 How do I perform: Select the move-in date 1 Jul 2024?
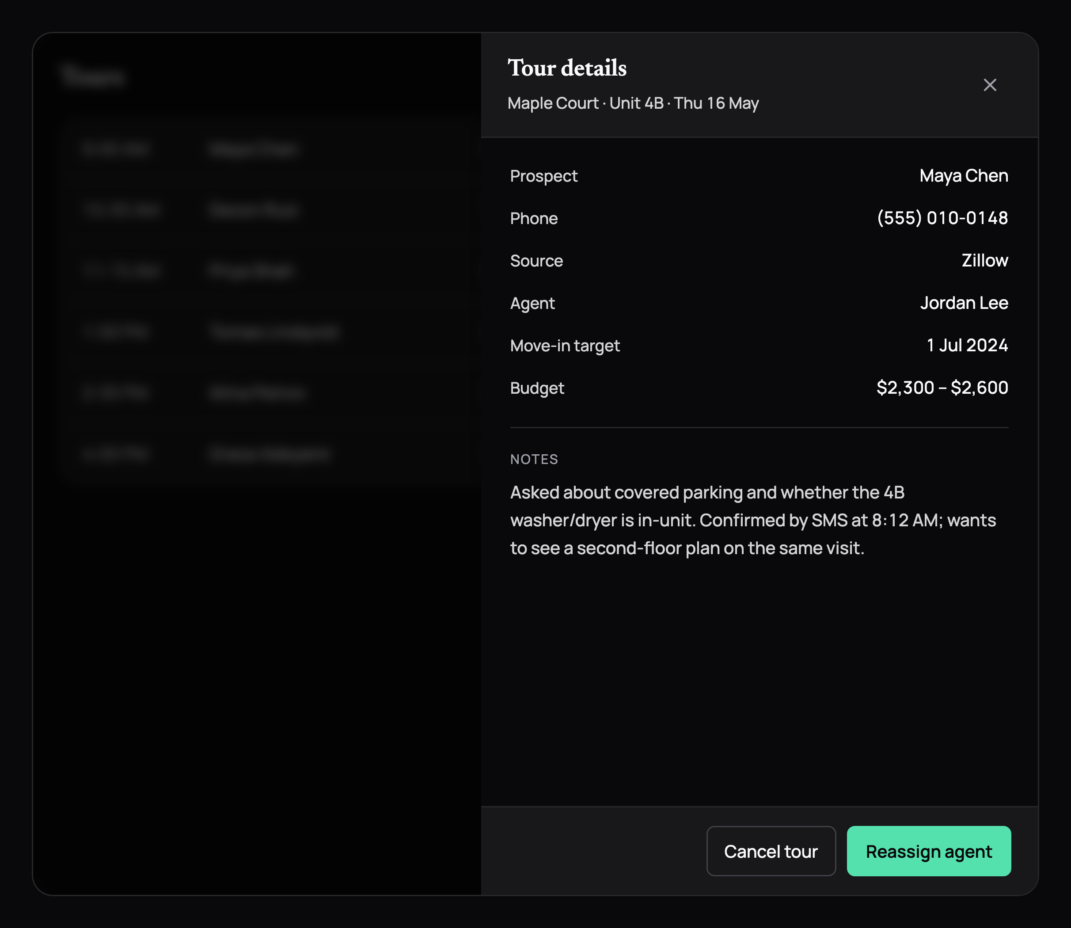(x=967, y=346)
